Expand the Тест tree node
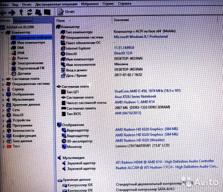This screenshot has height=192, width=223. 3,146
